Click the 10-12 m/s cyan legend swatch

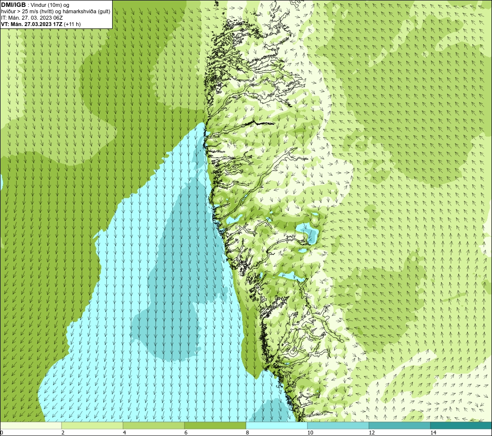[x=338, y=425]
